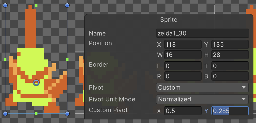Focus the Position X field
This screenshot has height=123, width=256.
[x=183, y=45]
